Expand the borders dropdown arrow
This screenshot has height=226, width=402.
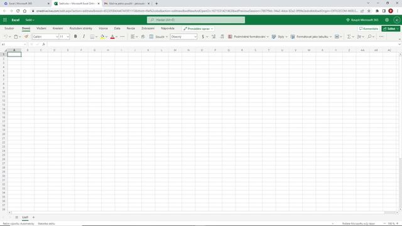click(96, 37)
